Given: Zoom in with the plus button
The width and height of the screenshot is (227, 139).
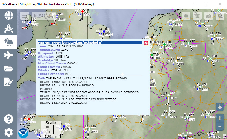Looking at the screenshot, I should (x=220, y=118).
